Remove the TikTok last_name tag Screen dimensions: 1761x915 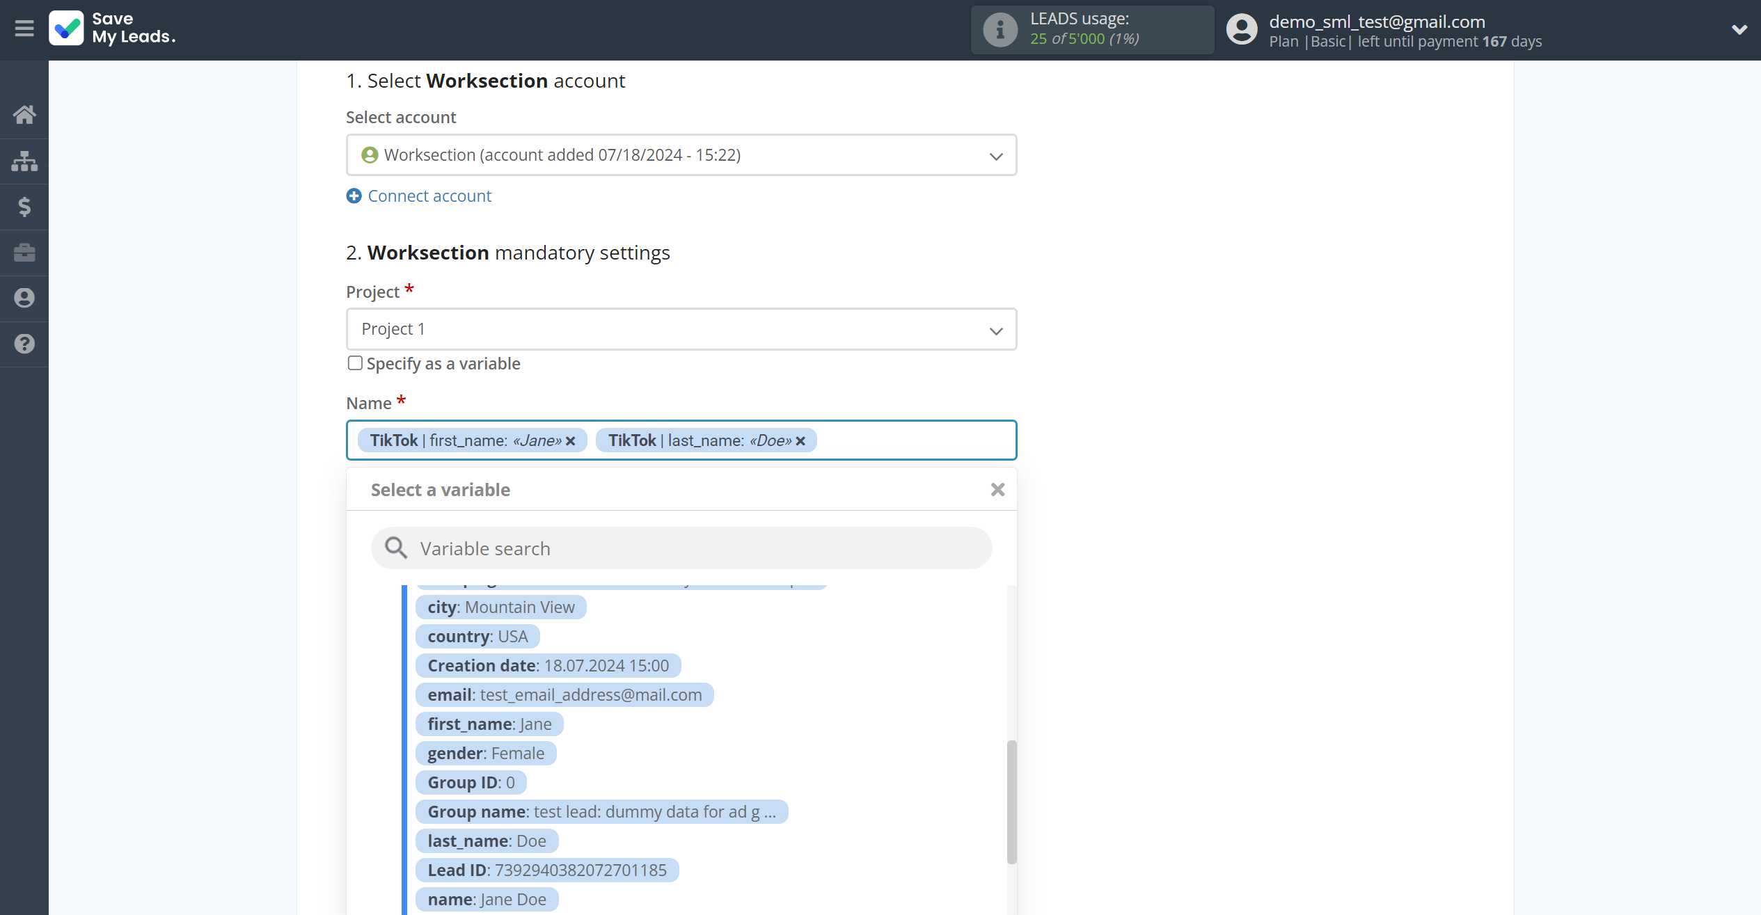coord(800,441)
